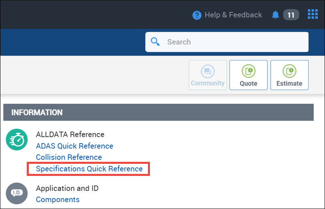Open the Collision Reference link
Viewport: 325px width, 209px height.
pyautogui.click(x=69, y=157)
